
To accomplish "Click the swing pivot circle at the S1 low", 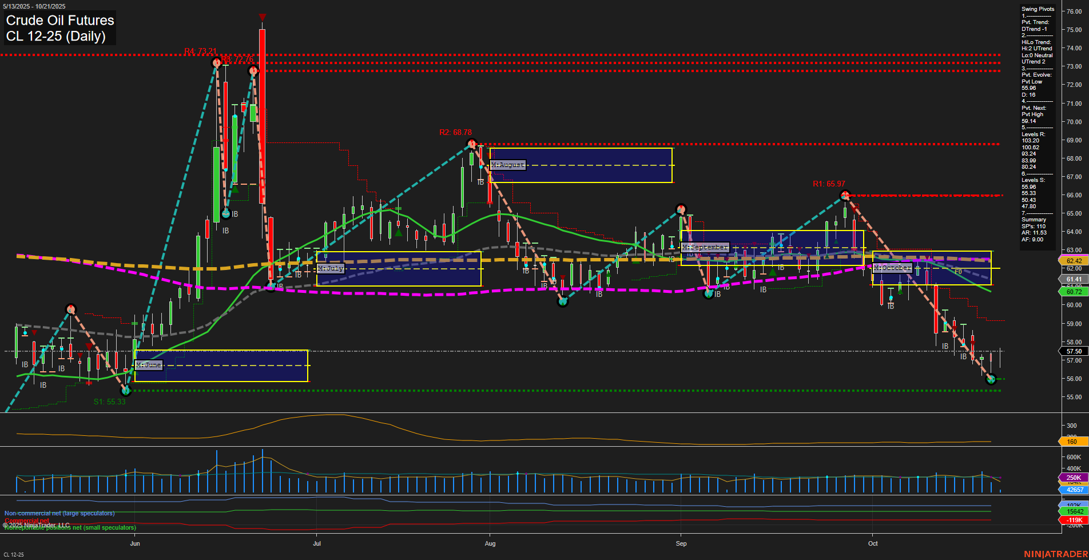I will point(126,391).
